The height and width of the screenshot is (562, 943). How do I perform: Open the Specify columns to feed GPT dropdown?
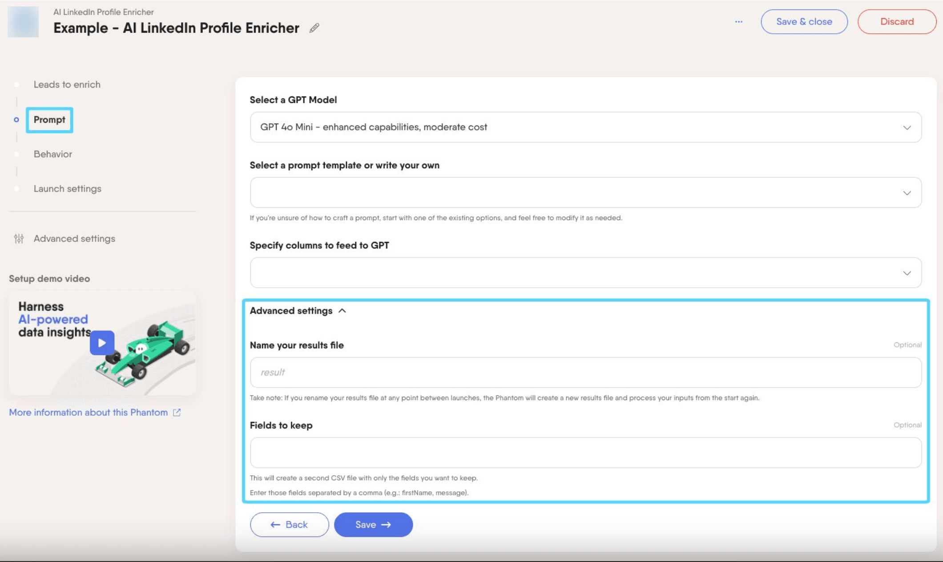[x=585, y=273]
